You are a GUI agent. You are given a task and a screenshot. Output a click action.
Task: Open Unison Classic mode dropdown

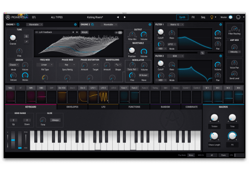click(14, 65)
